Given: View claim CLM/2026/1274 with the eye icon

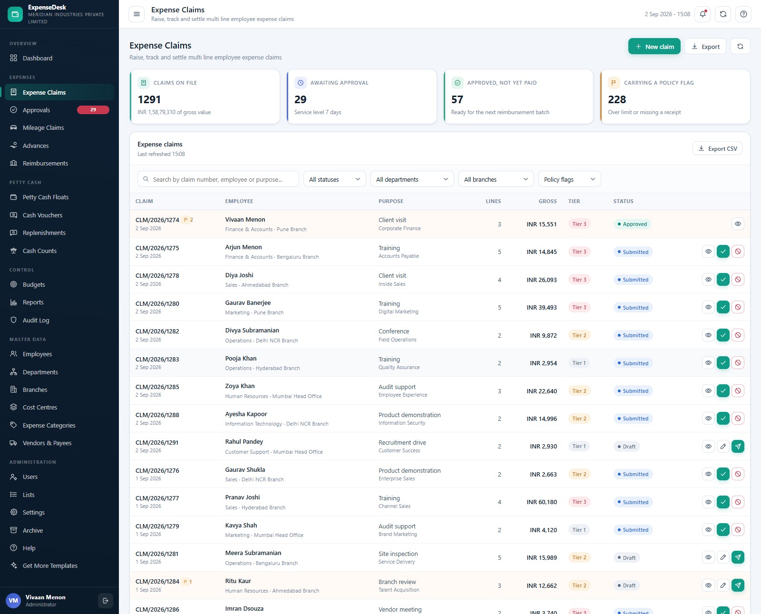Looking at the screenshot, I should tap(738, 224).
